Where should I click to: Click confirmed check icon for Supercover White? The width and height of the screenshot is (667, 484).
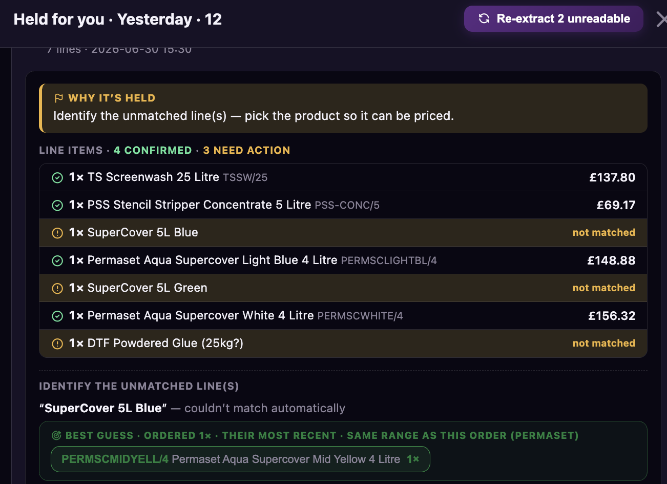(57, 316)
